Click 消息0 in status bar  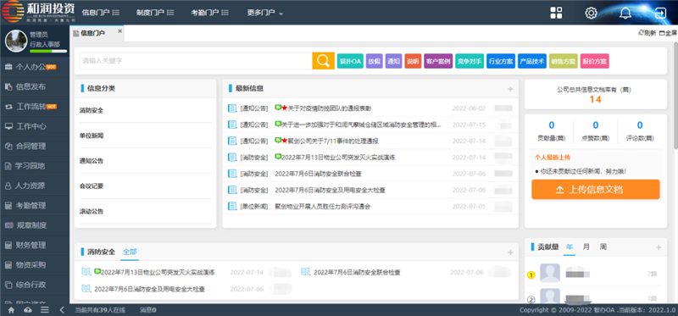147,310
